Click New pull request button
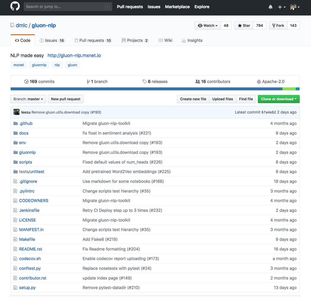 coord(66,99)
